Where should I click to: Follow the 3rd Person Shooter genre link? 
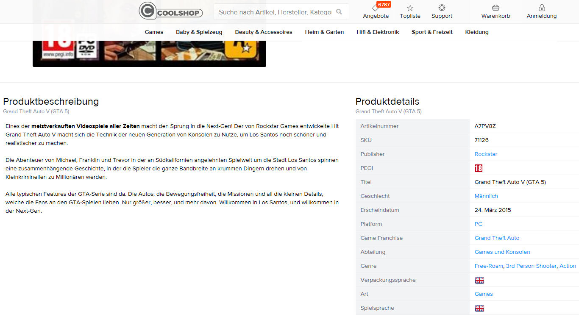(531, 266)
